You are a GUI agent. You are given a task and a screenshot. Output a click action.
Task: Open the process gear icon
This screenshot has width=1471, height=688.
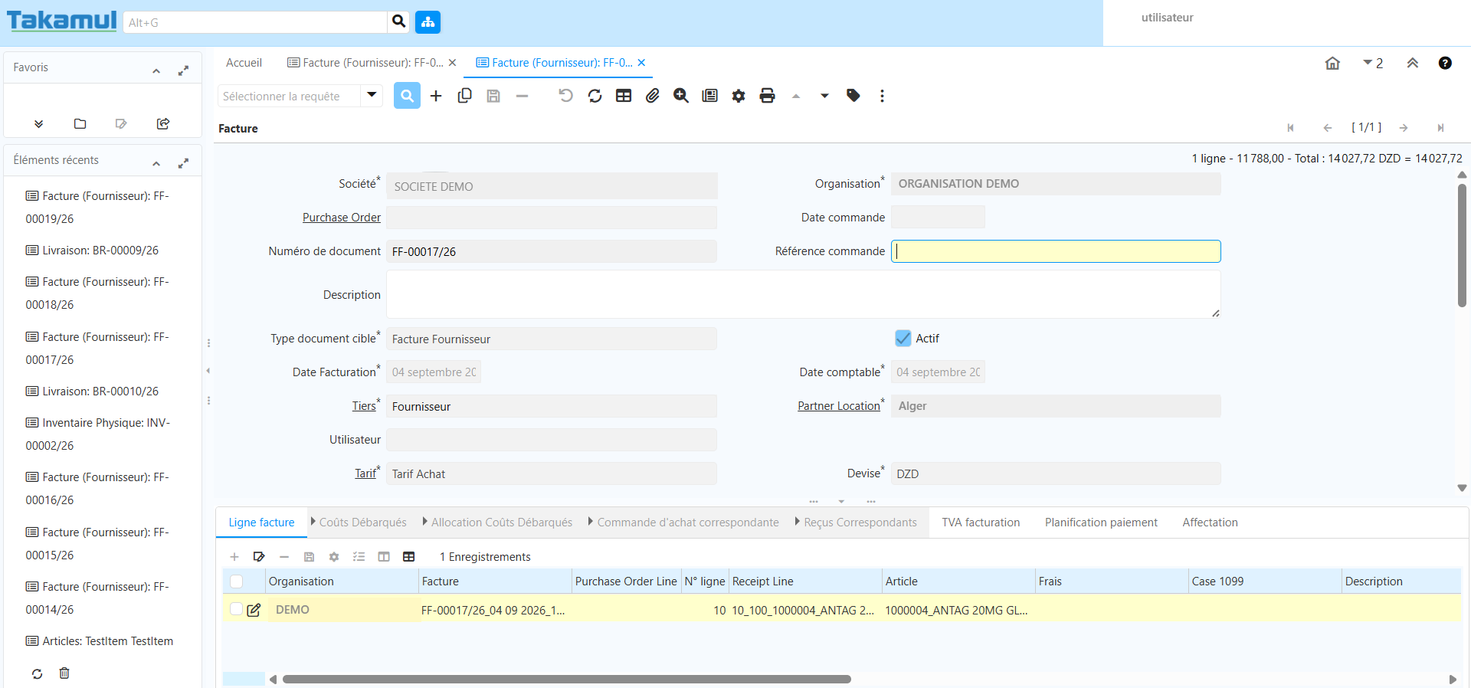click(739, 96)
